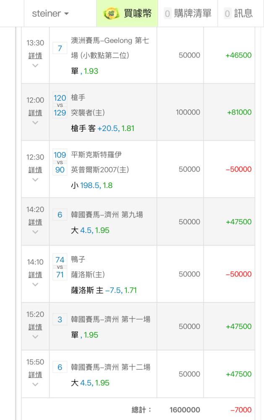Expand the chevron under the 14:20 row
Image resolution: width=264 pixels, height=420 pixels.
[35, 232]
